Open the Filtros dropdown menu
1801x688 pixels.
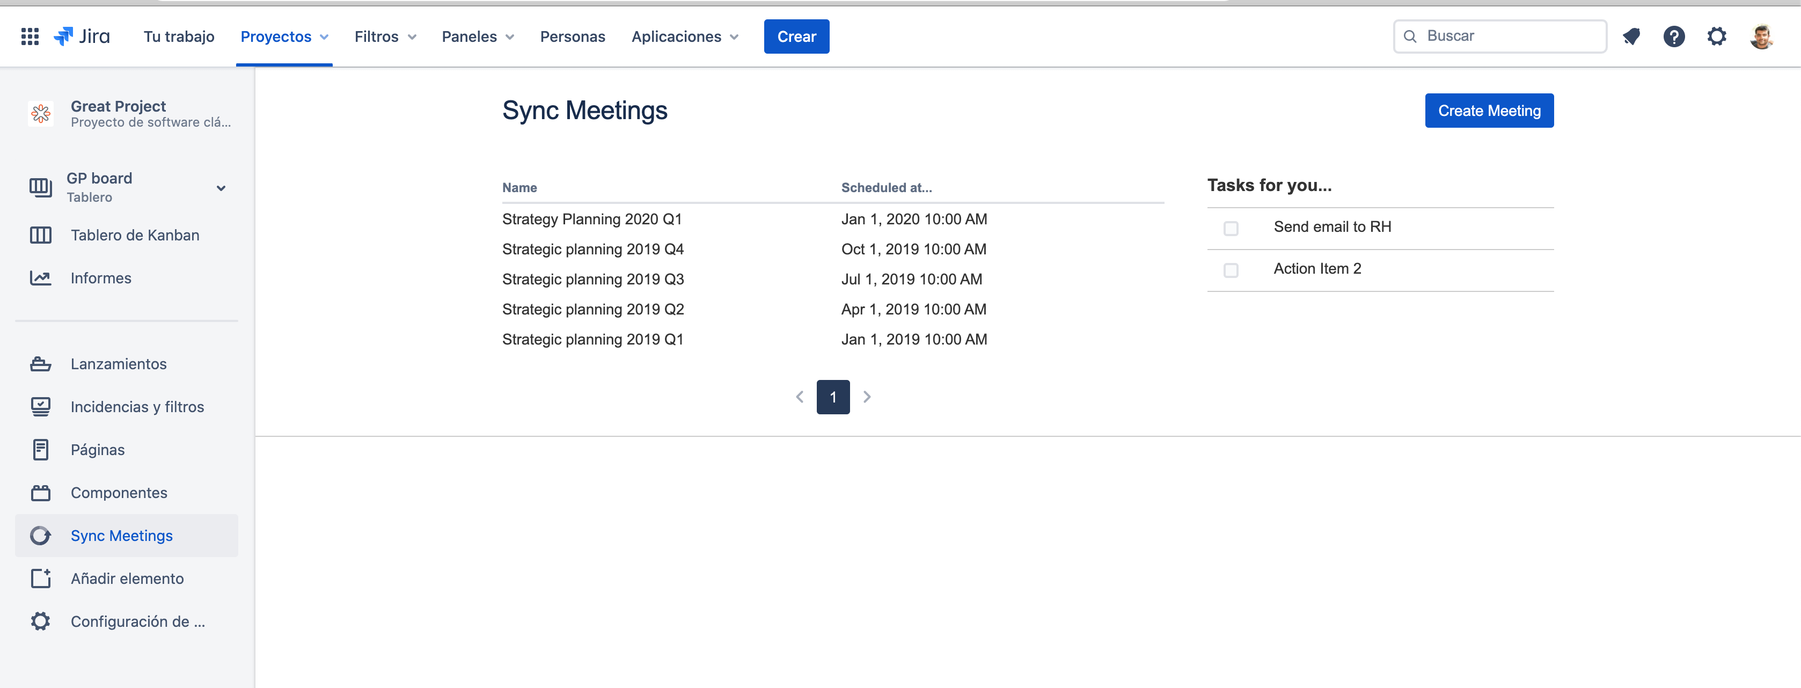(385, 36)
